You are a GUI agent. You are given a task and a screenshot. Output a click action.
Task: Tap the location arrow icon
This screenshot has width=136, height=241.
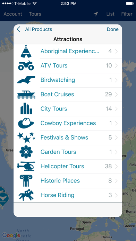tap(96, 14)
